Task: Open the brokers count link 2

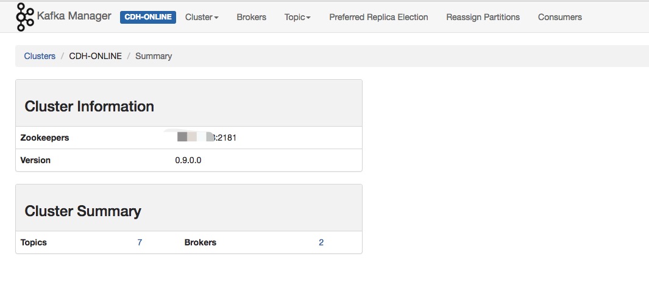Action: tap(321, 242)
